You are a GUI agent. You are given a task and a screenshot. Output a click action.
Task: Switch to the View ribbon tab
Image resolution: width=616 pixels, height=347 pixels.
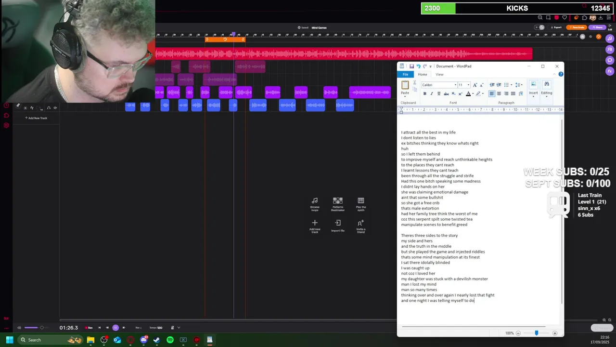pos(439,74)
